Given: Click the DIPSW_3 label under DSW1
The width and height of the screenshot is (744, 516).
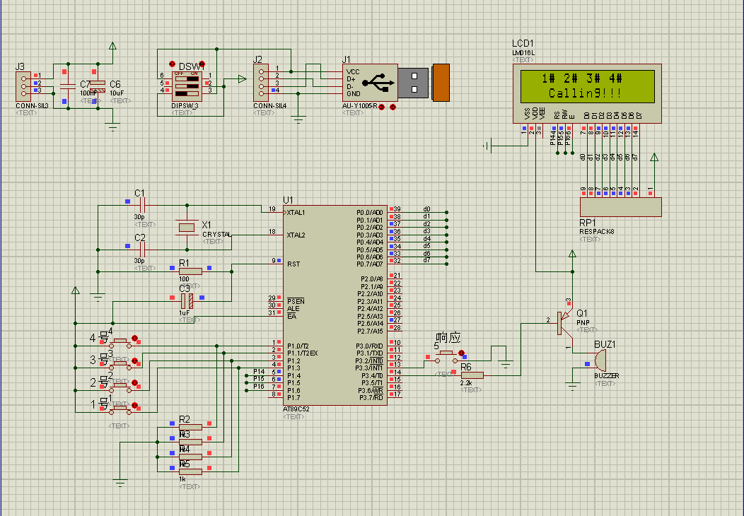Looking at the screenshot, I should pyautogui.click(x=185, y=106).
